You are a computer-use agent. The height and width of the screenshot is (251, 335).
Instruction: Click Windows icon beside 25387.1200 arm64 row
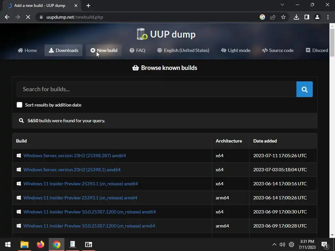tap(19, 226)
